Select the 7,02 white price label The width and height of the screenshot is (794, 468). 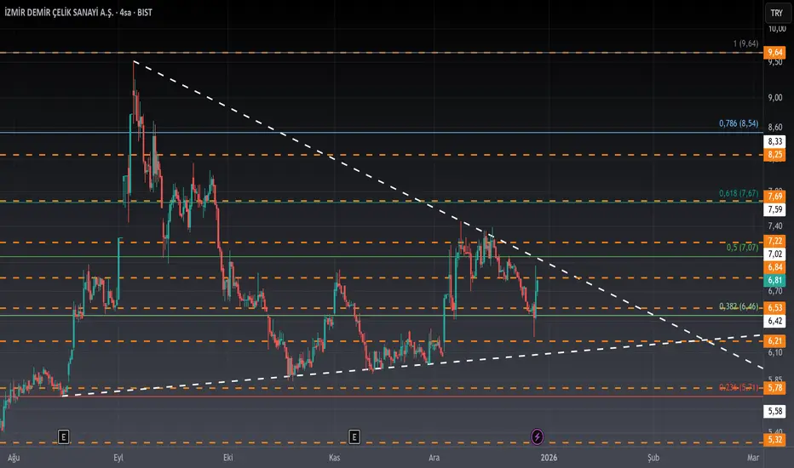[774, 254]
